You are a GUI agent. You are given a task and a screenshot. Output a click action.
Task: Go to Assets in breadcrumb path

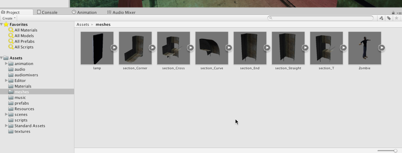83,24
